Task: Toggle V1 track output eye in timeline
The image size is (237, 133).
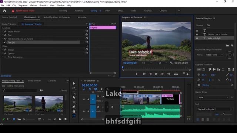Action: click(103, 96)
